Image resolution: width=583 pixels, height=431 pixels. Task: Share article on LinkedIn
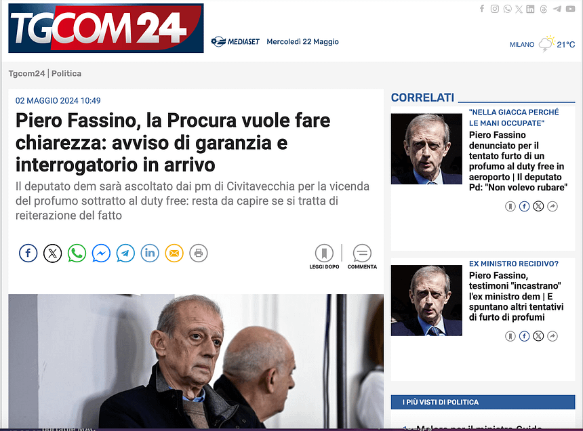[x=150, y=253]
